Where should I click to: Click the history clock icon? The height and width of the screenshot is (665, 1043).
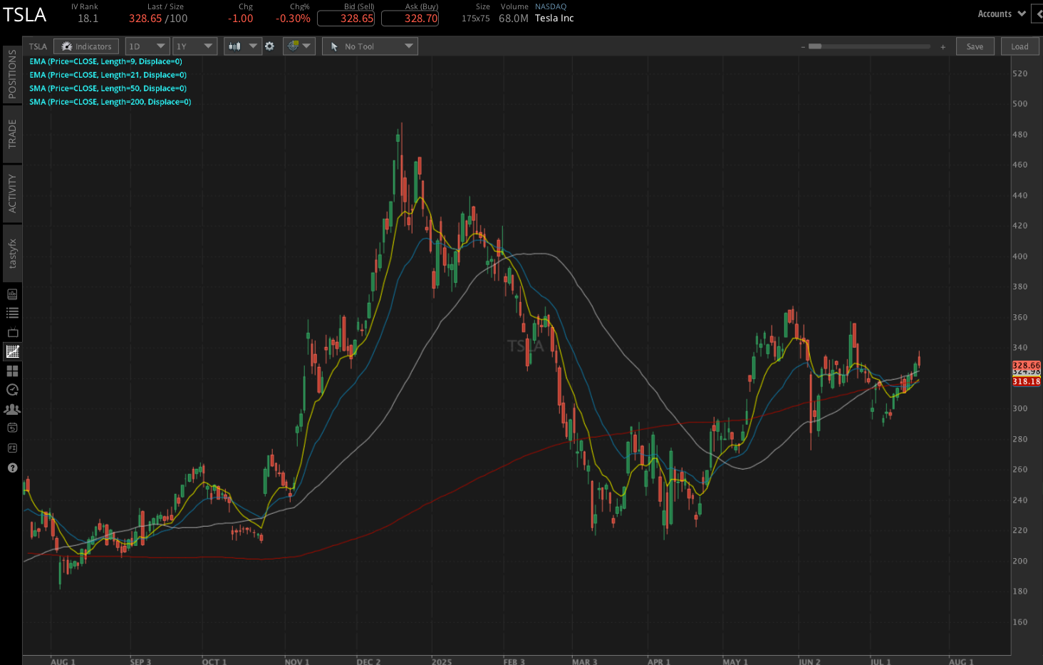(x=11, y=390)
